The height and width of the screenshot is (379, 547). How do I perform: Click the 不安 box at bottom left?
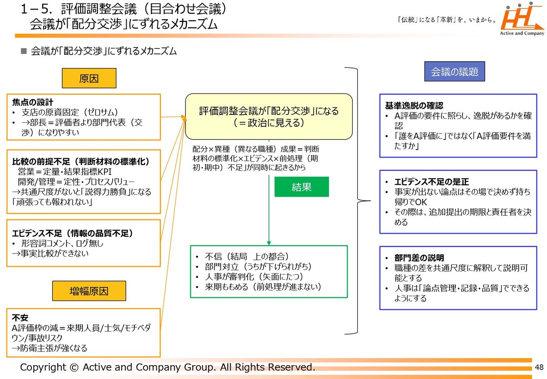tap(84, 332)
